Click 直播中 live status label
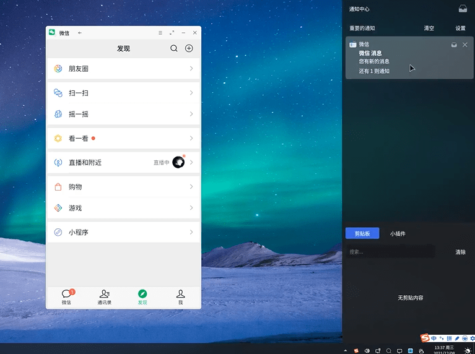The width and height of the screenshot is (475, 354). (x=161, y=163)
